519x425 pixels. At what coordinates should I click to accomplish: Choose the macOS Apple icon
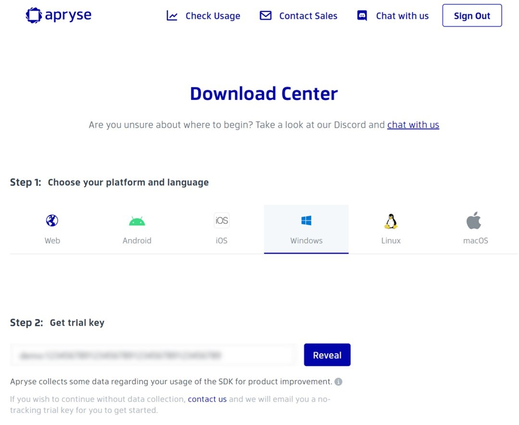(x=475, y=220)
